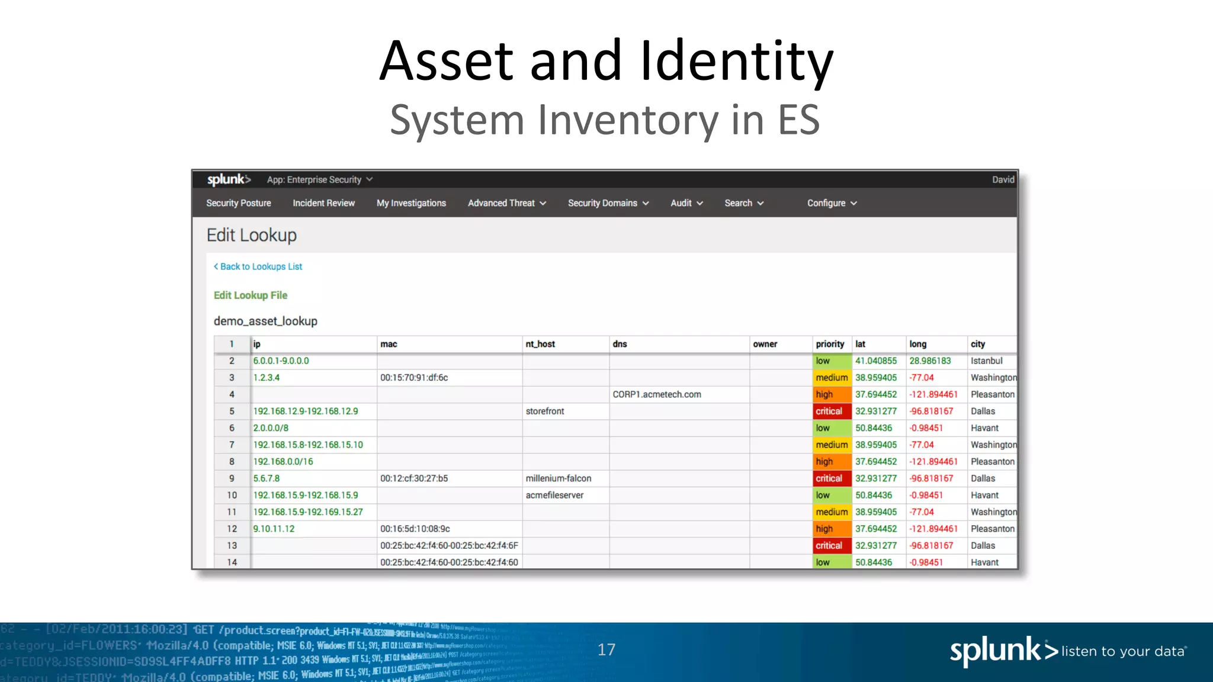Click ip cell 192.168.15.9-192.168.15.9
The image size is (1213, 682).
tap(314, 496)
